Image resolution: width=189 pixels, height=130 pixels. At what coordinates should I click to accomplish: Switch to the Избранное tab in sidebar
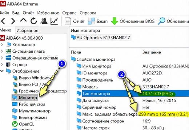(x=27, y=30)
